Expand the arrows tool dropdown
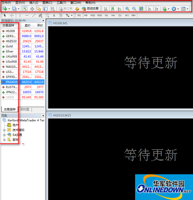Viewport: 193px width, 200px height. pos(72,15)
